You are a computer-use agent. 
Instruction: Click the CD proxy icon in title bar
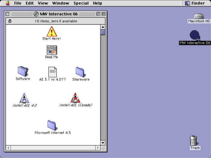click(36, 14)
